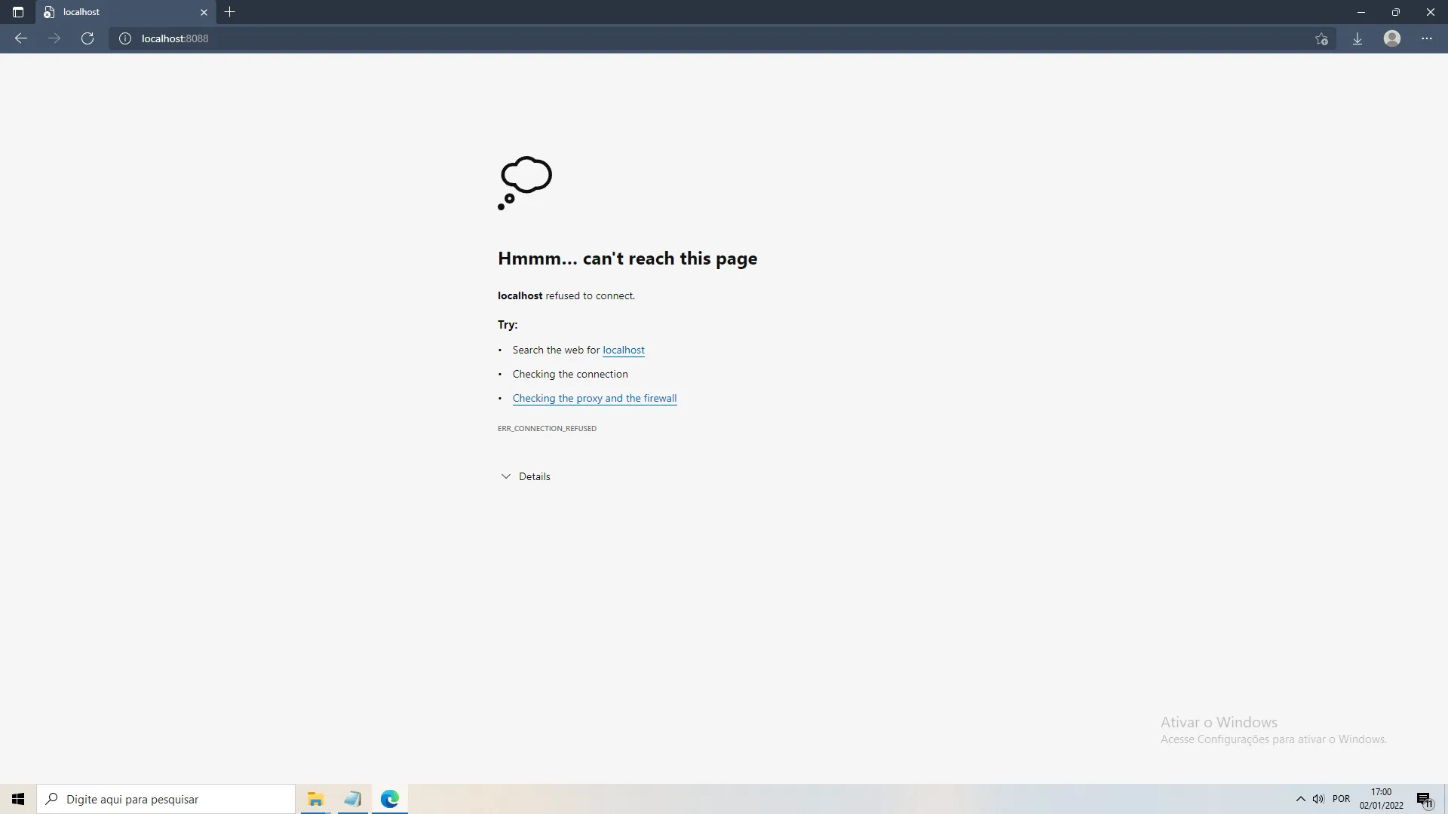Open the Windows Start menu
The width and height of the screenshot is (1448, 814).
[18, 799]
